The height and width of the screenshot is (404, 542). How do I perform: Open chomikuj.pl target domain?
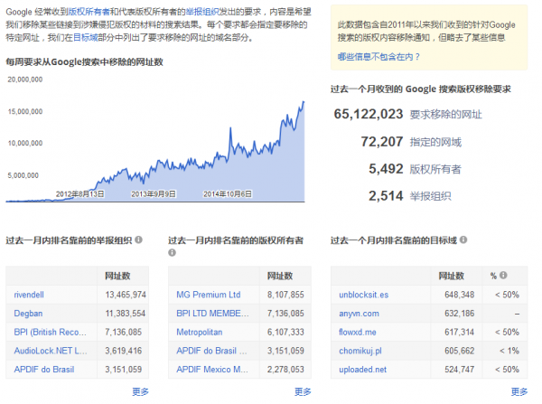click(360, 351)
